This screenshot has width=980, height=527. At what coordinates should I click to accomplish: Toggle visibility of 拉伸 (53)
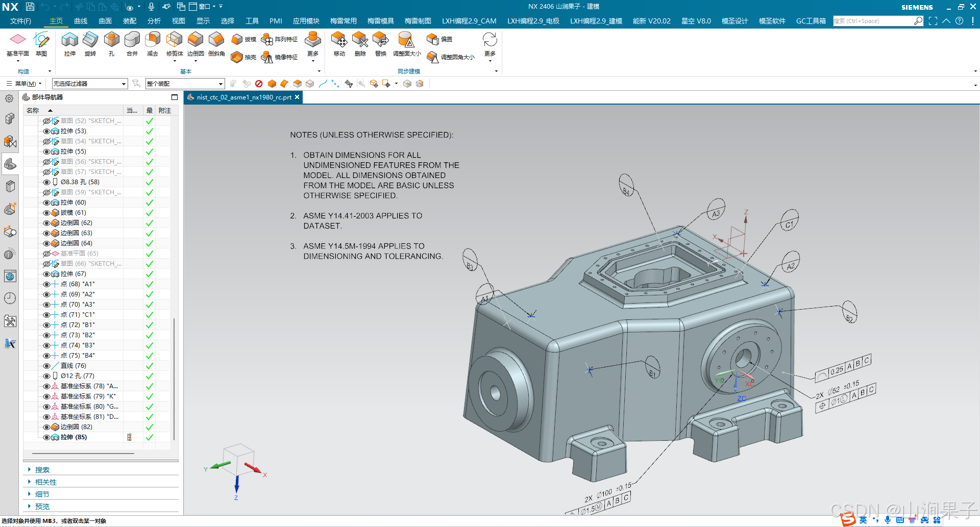coord(46,131)
